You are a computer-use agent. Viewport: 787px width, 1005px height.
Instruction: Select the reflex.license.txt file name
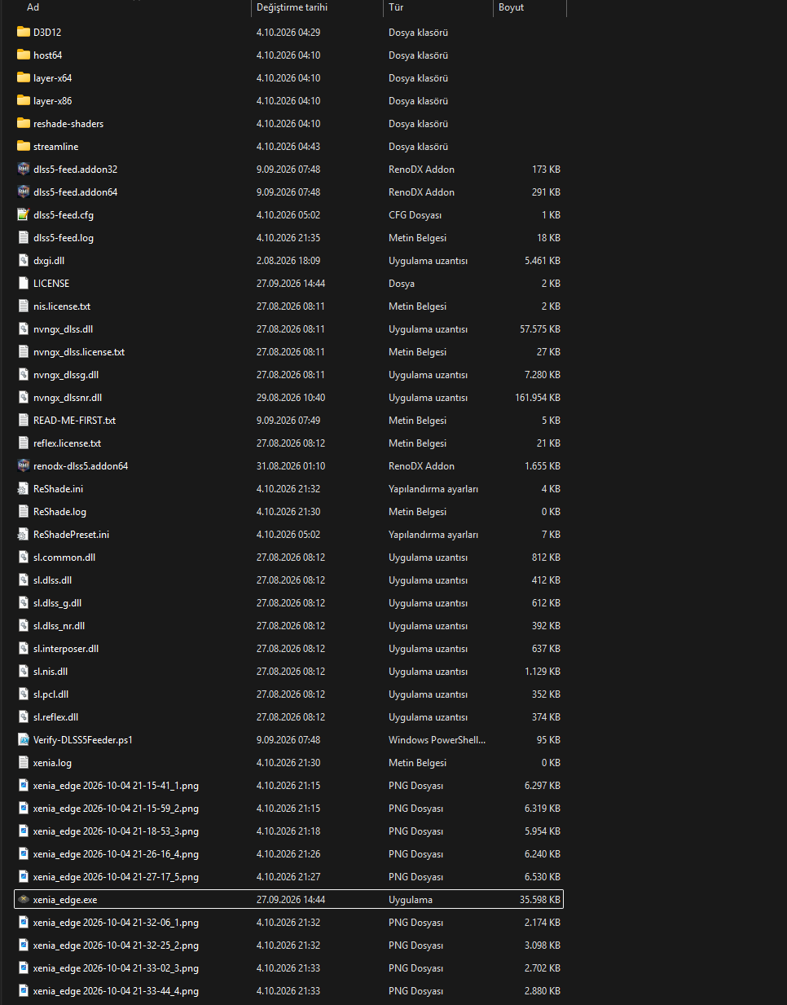pos(67,443)
